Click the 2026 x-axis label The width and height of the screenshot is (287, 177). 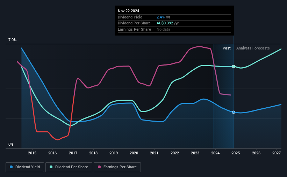(256, 153)
